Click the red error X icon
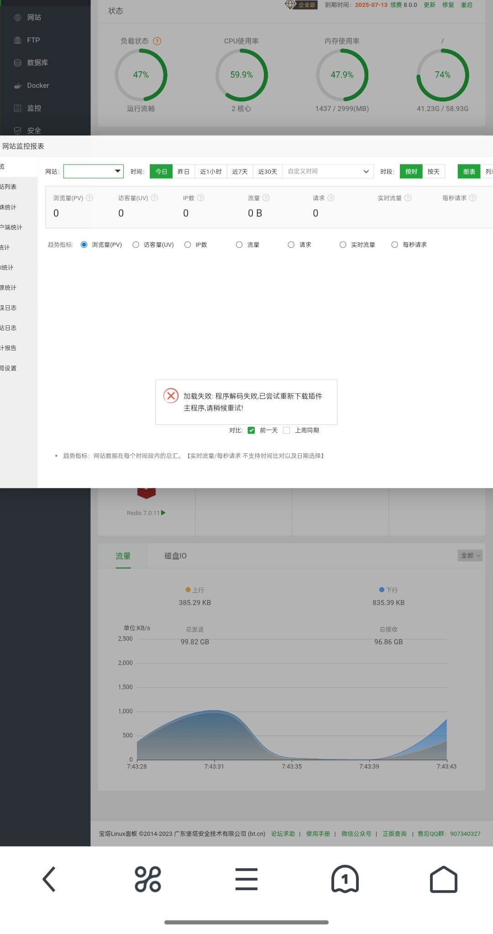 (171, 396)
